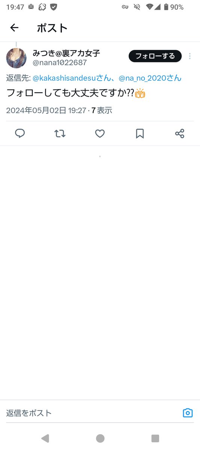Like the post with heart icon

(100, 133)
